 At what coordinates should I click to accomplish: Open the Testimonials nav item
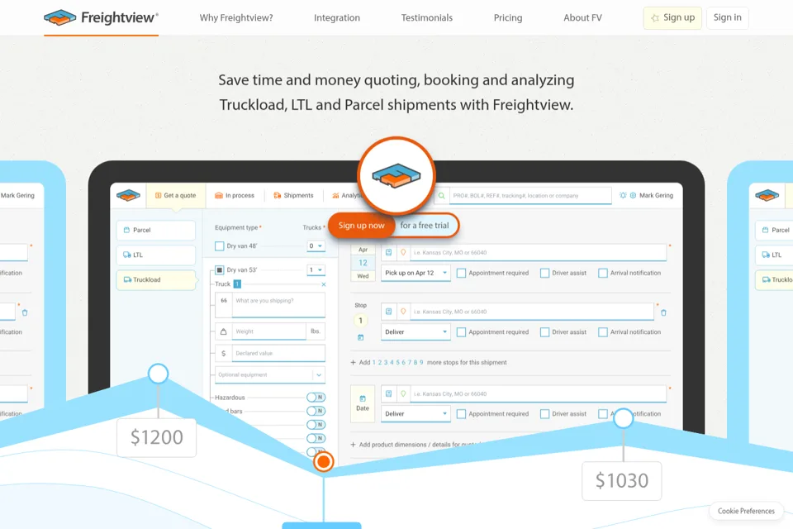[427, 17]
